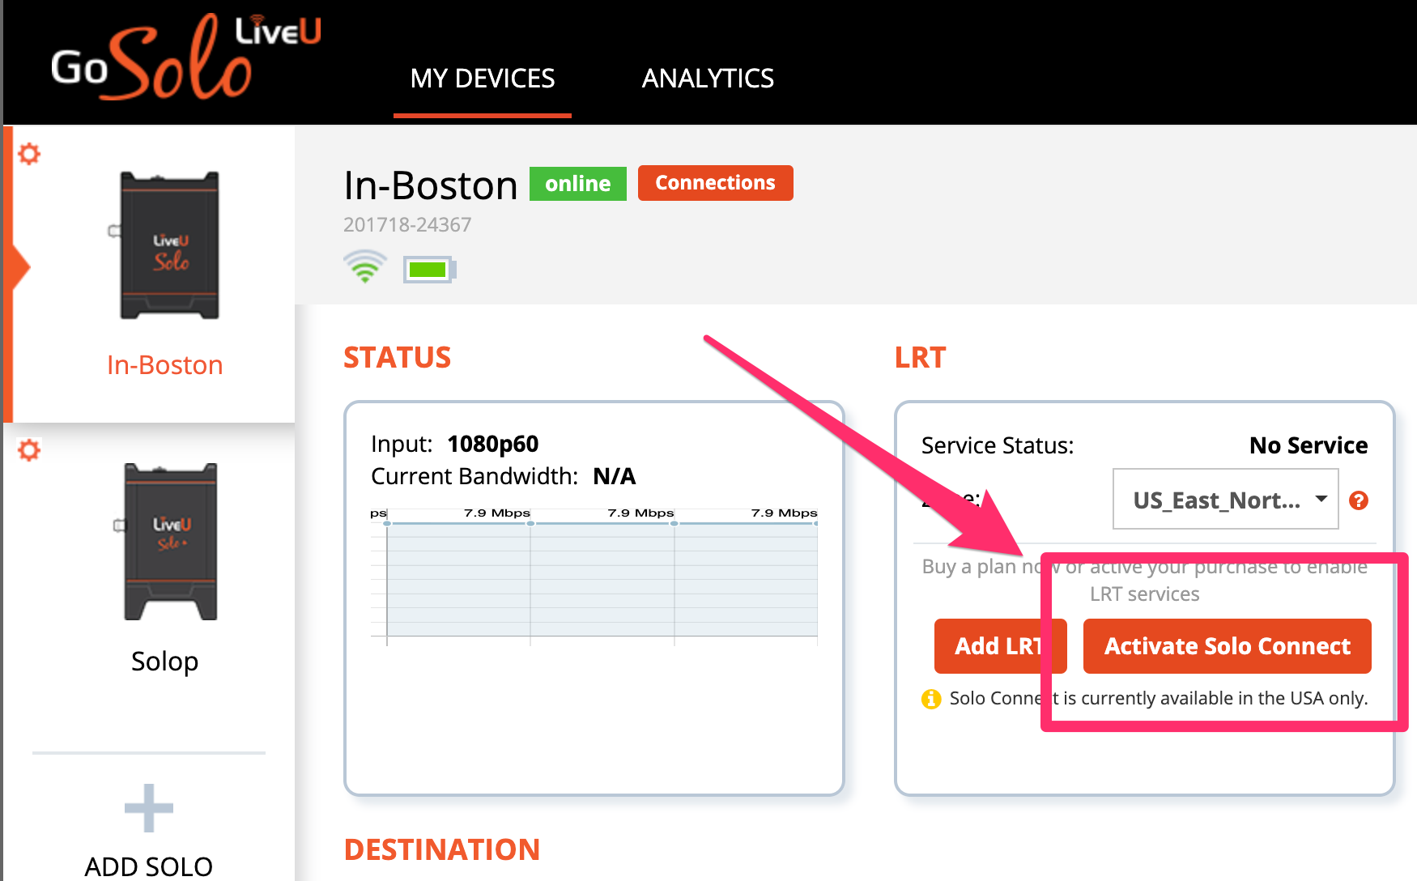Viewport: 1417px width, 881px height.
Task: Click Activate Solo Connect button
Action: click(1228, 646)
